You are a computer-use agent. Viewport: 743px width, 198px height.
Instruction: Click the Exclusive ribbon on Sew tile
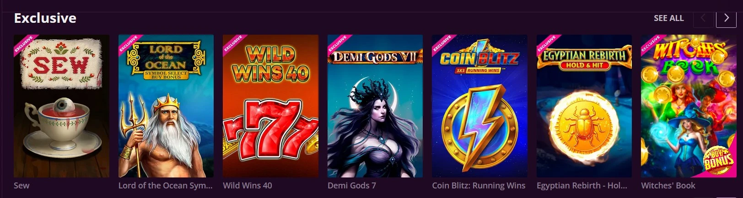point(24,45)
